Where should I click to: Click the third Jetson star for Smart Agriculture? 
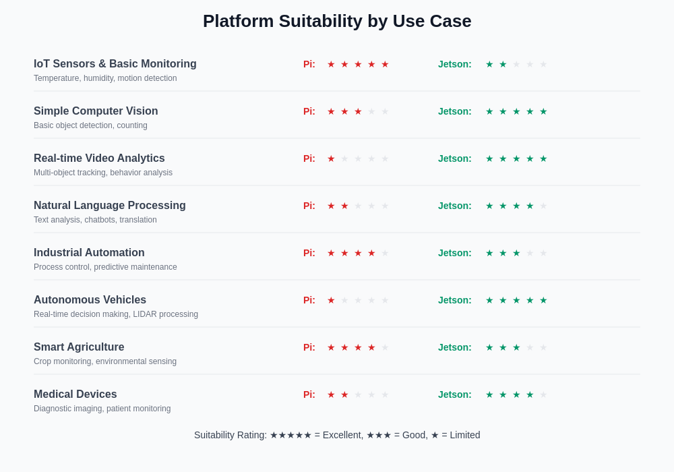pyautogui.click(x=516, y=347)
